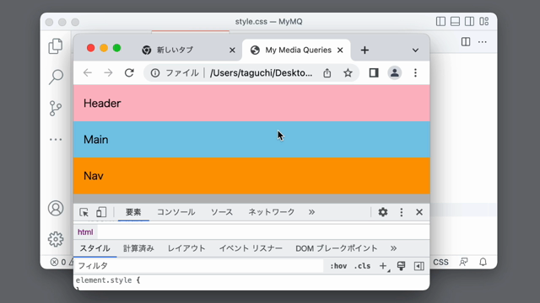Screen dimensions: 540x303
Task: Close the 新しいタブ browser tab
Action: (x=233, y=50)
